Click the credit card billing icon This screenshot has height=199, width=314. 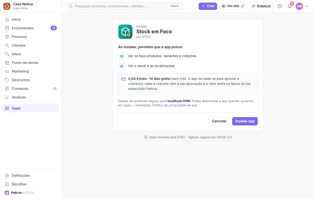click(124, 79)
